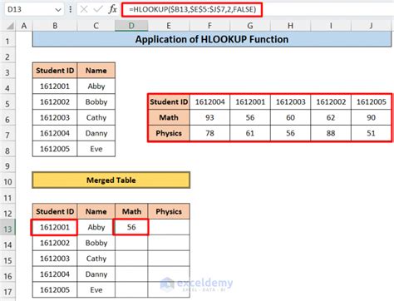394x301 pixels.
Task: Select cell D13 showing result 56
Action: tap(131, 227)
